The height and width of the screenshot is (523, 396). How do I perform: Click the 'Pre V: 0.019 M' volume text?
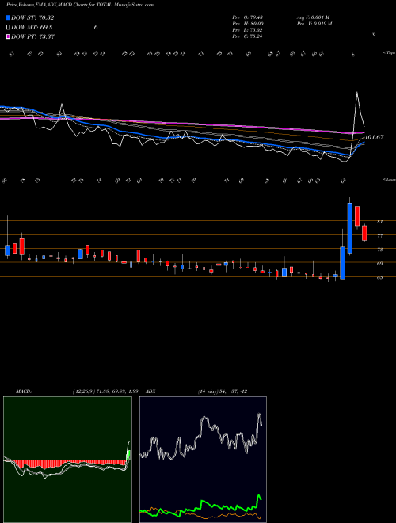point(314,24)
